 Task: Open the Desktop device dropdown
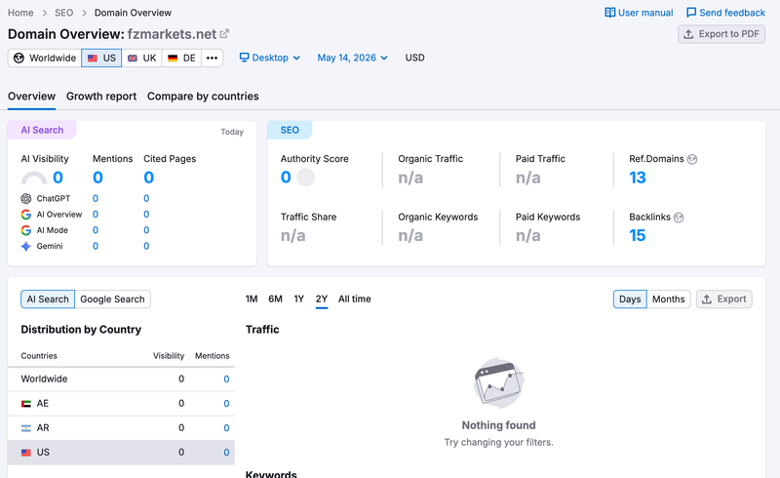pyautogui.click(x=270, y=58)
